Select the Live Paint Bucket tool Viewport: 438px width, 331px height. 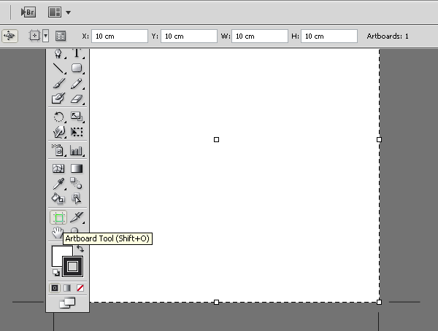pos(58,199)
